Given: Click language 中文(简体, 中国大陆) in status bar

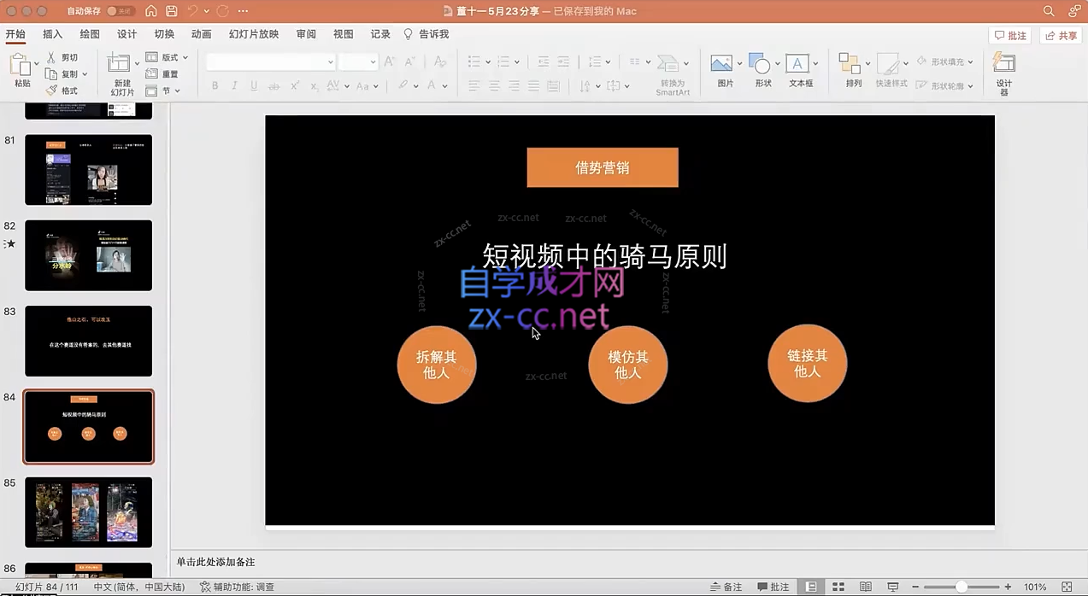Looking at the screenshot, I should coord(139,587).
